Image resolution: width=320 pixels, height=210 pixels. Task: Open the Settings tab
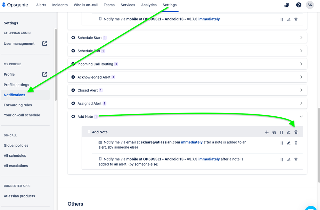click(x=169, y=5)
